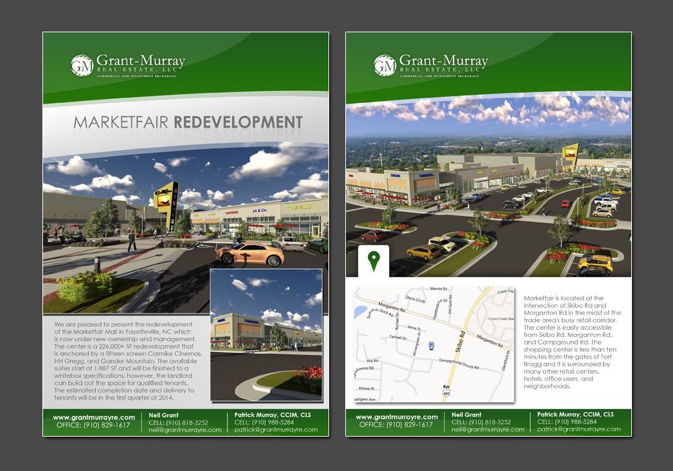This screenshot has width=673, height=471.
Task: Click the Skibo Rd label on map
Action: tap(460, 341)
